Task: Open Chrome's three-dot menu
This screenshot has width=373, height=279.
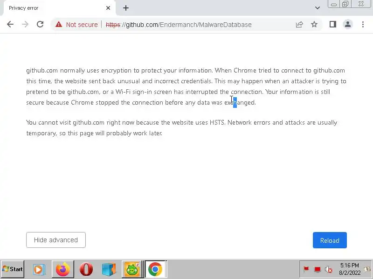Action: click(x=363, y=24)
